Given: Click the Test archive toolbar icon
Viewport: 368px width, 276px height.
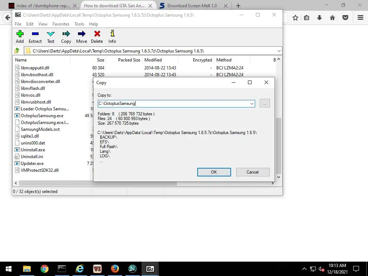Looking at the screenshot, I should point(51,37).
